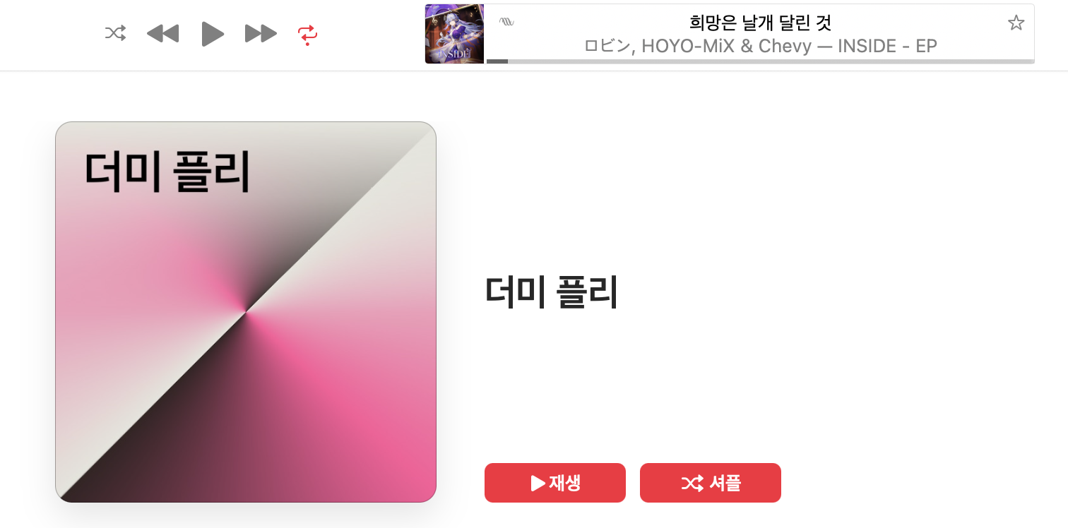
Task: Skip forward to the next track
Action: pyautogui.click(x=261, y=33)
